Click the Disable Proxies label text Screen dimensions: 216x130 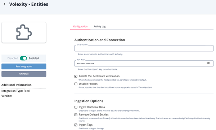[88, 84]
